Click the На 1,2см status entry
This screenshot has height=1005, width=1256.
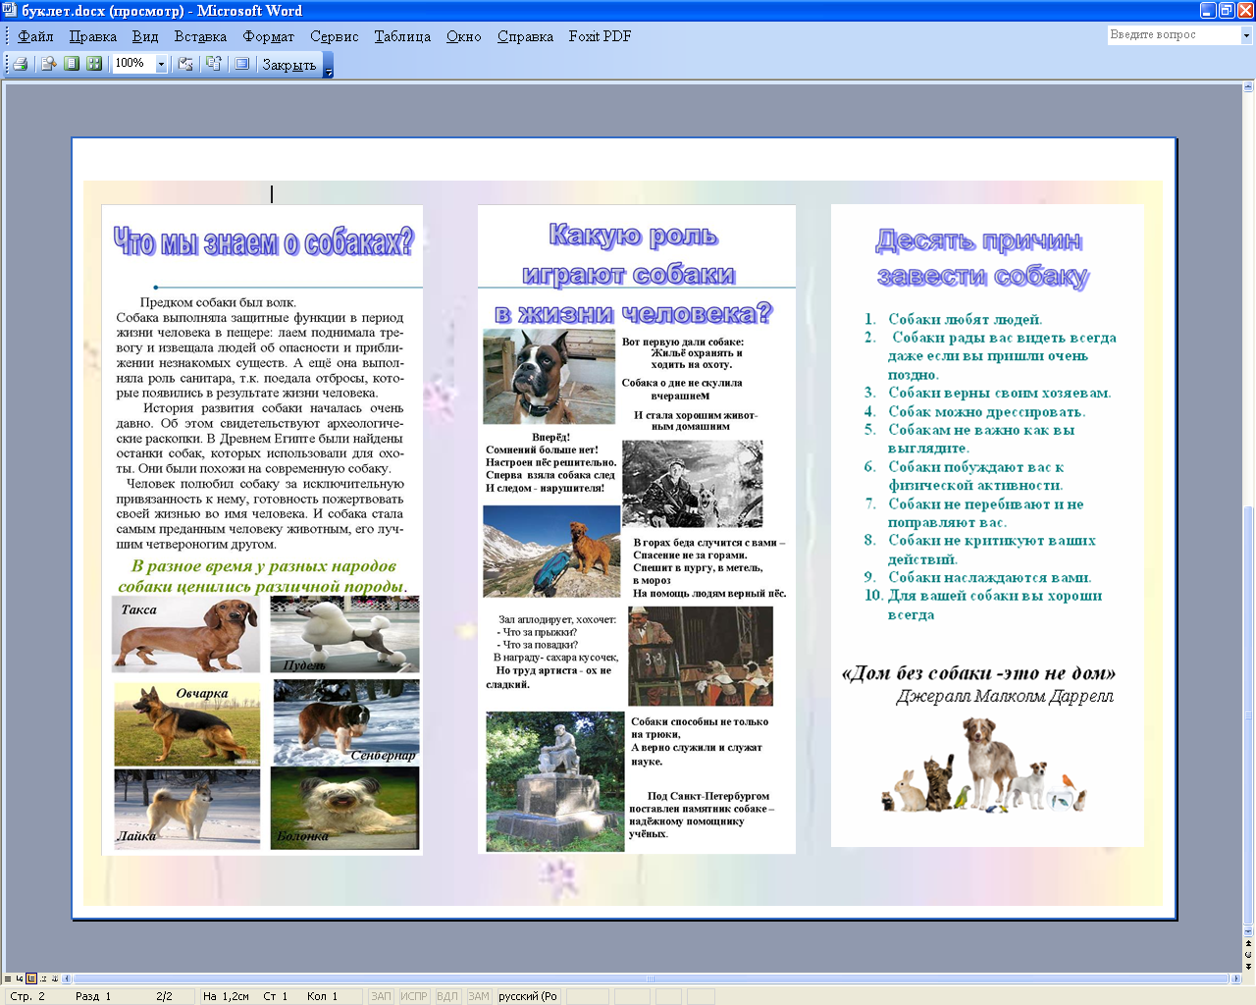tap(226, 996)
